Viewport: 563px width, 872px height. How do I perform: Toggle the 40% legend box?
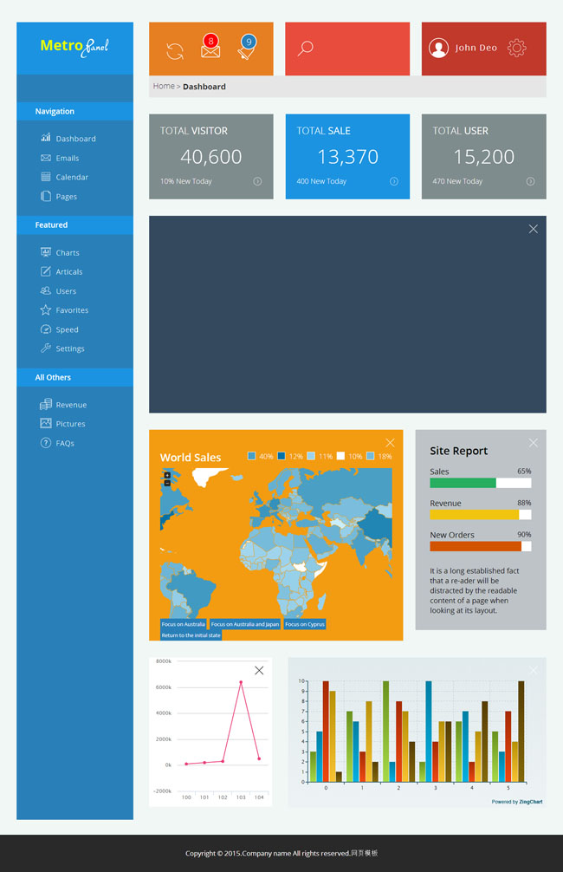coord(251,456)
